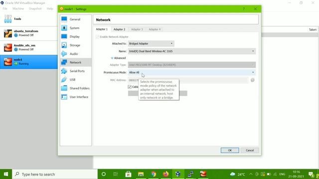Open Help menu in VirtualBox Manager
This screenshot has height=179, width=319.
[50, 8]
